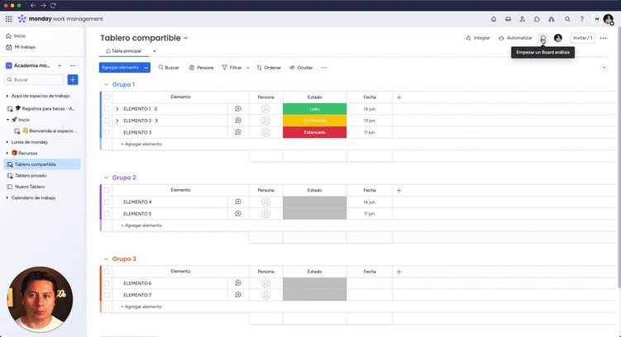The height and width of the screenshot is (337, 621).
Task: Open the notifications bell icon
Action: click(x=494, y=18)
